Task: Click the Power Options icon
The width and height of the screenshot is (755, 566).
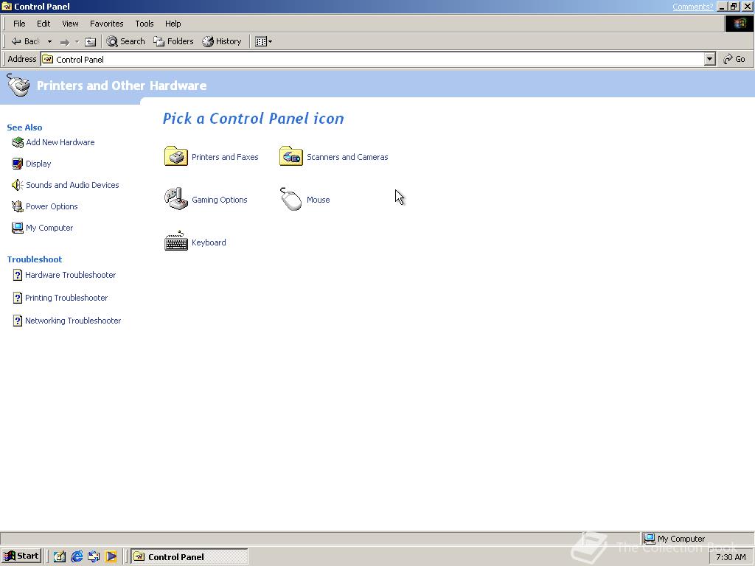Action: [18, 206]
